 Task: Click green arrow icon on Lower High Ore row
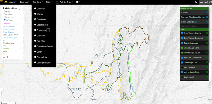207,62
